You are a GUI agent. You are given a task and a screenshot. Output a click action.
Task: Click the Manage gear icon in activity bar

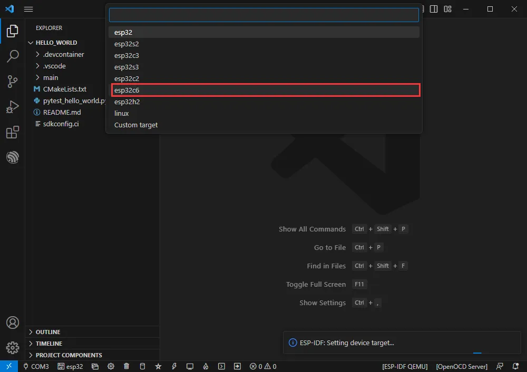point(13,348)
